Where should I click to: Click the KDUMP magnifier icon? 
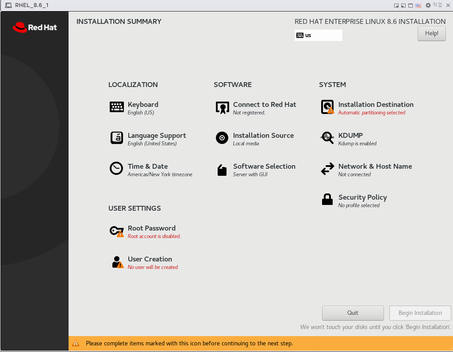pyautogui.click(x=327, y=138)
